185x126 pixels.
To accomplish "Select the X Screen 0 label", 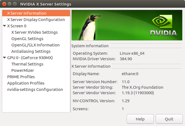I will pos(17,26).
